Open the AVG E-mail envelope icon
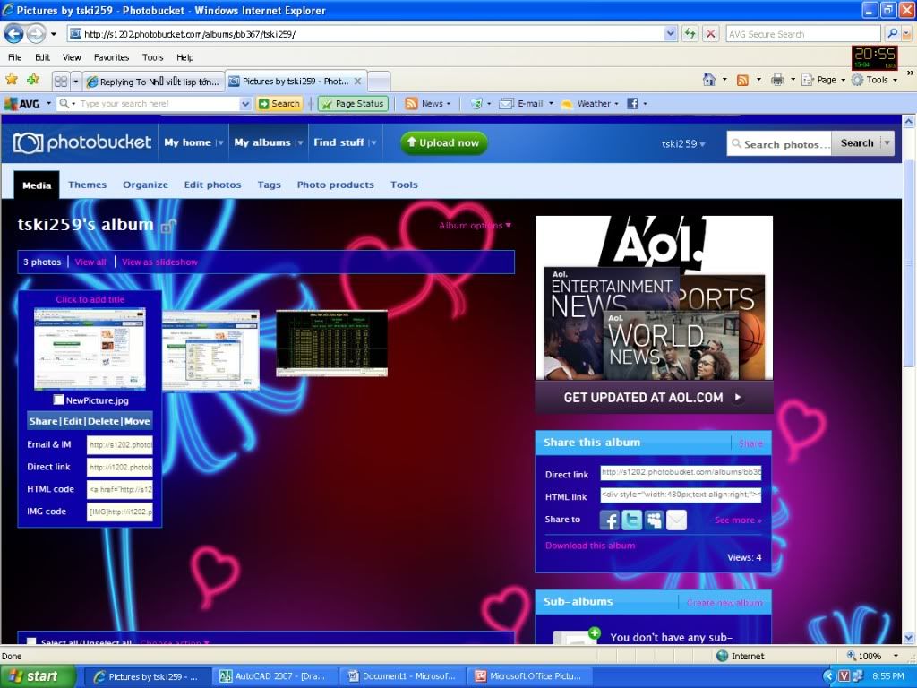 coord(506,104)
